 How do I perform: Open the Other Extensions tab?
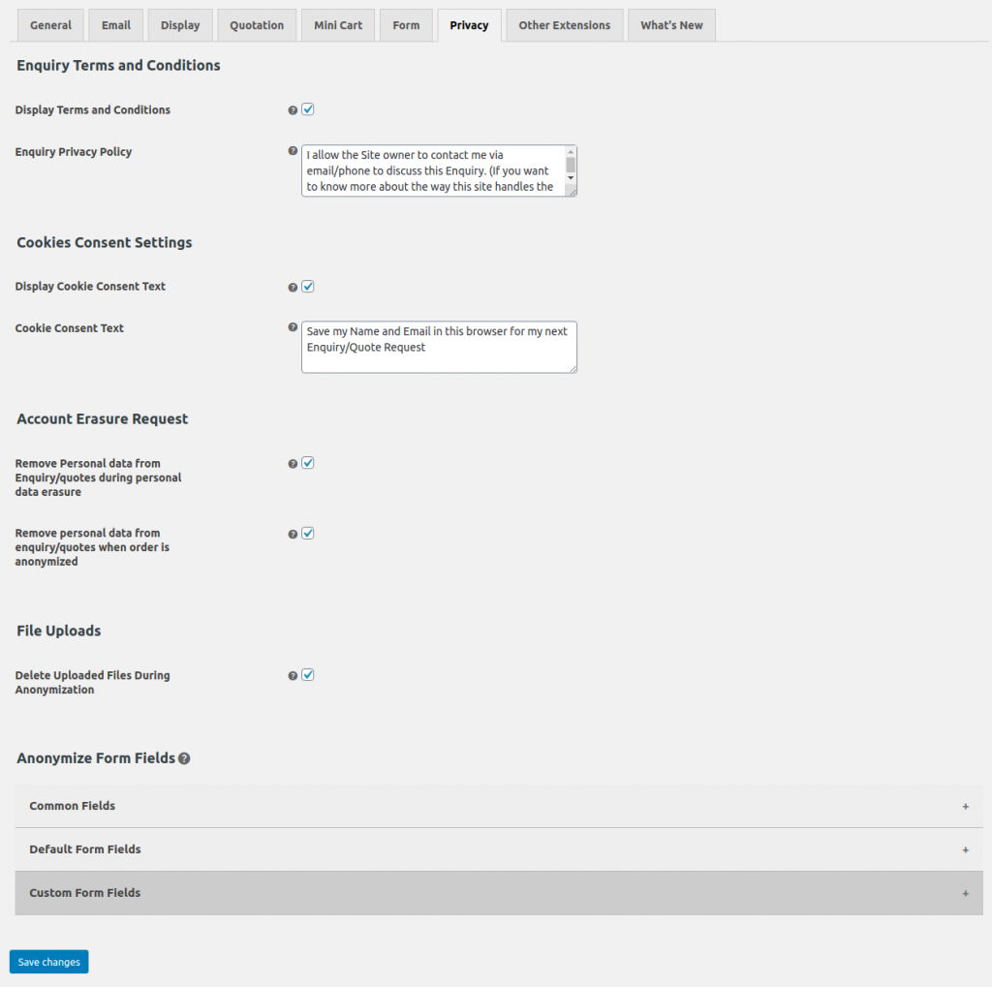[564, 25]
